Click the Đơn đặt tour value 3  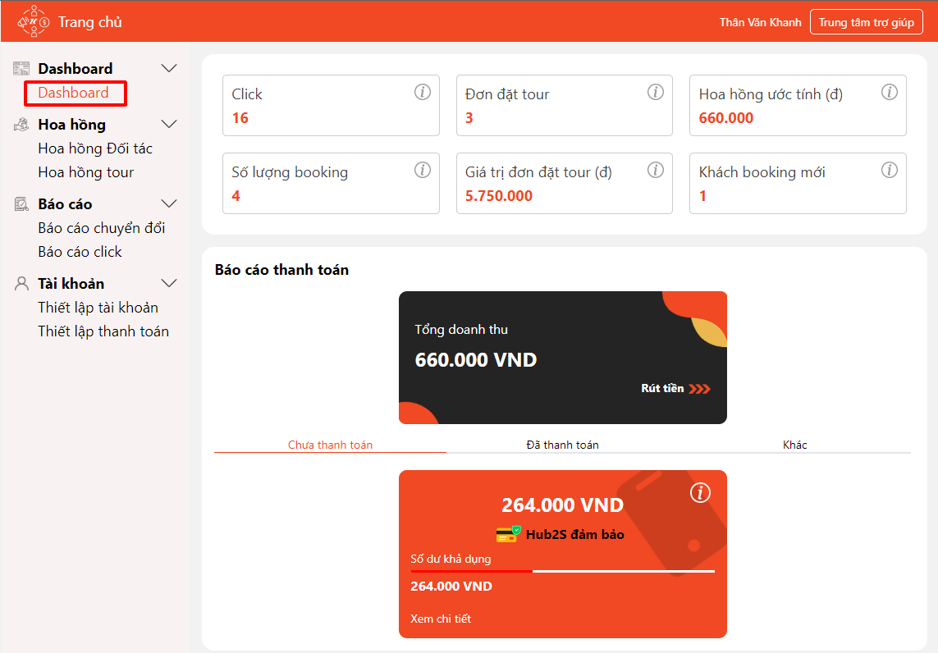[469, 118]
